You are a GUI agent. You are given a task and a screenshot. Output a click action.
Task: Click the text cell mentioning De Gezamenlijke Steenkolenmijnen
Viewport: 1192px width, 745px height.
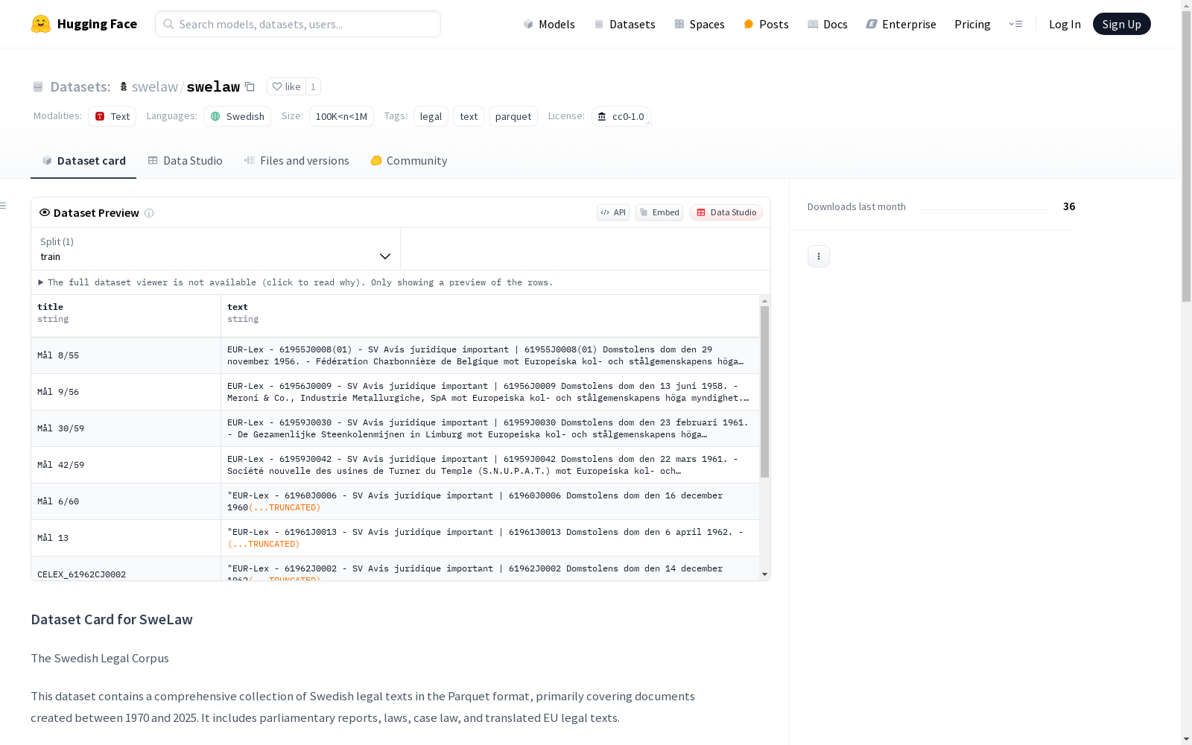click(x=490, y=428)
